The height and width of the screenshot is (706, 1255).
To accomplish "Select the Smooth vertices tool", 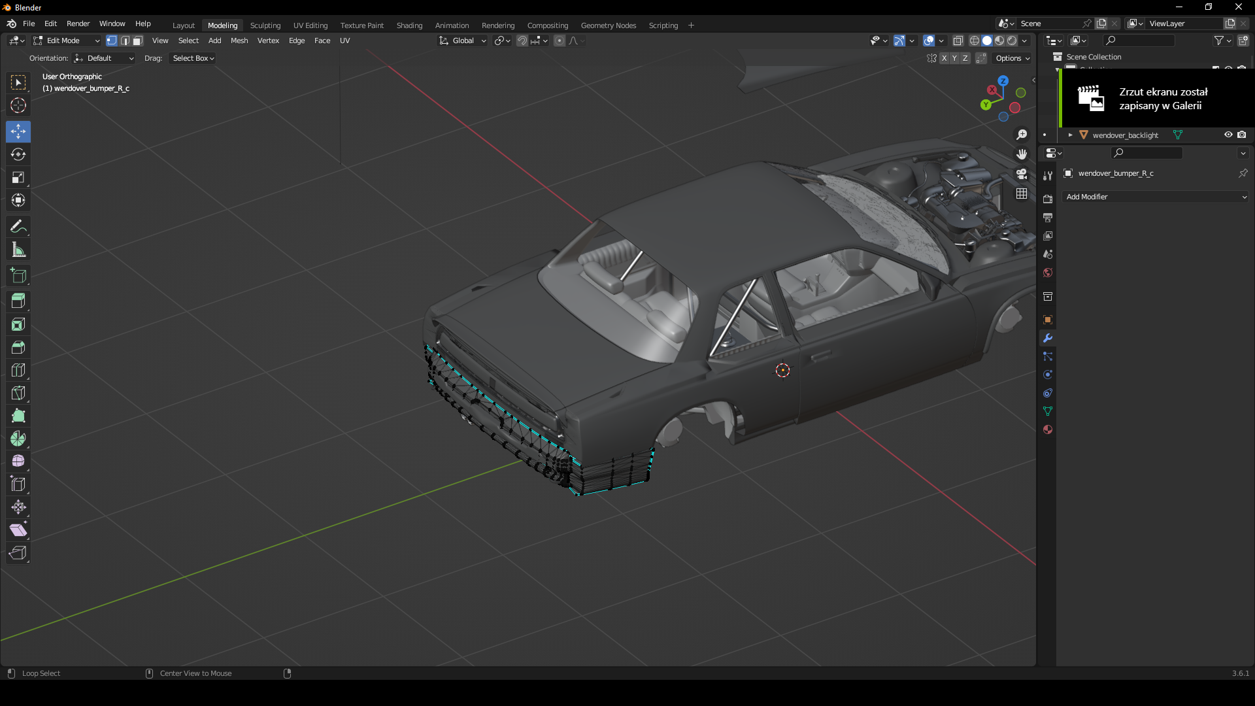I will click(x=18, y=462).
